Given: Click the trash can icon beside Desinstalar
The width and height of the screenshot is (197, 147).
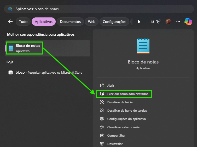Looking at the screenshot, I should (x=102, y=144).
